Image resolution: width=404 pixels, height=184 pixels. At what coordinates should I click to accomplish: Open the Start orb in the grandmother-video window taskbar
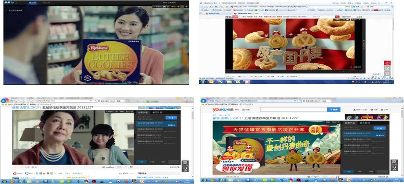pyautogui.click(x=4, y=181)
